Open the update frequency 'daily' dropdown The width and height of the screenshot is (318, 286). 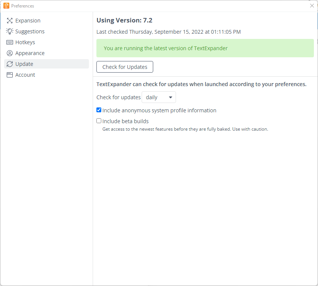pyautogui.click(x=158, y=97)
